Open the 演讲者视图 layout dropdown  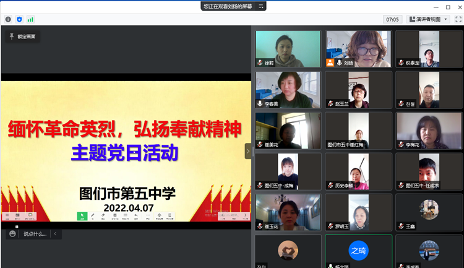pos(428,20)
